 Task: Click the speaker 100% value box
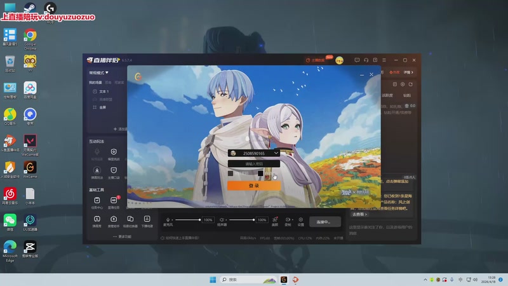click(262, 220)
